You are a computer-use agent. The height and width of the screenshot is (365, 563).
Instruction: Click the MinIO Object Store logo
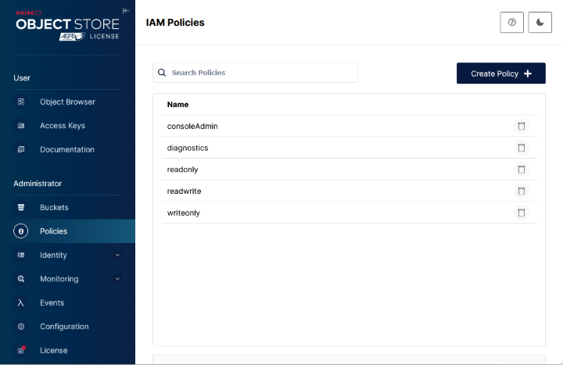point(67,24)
